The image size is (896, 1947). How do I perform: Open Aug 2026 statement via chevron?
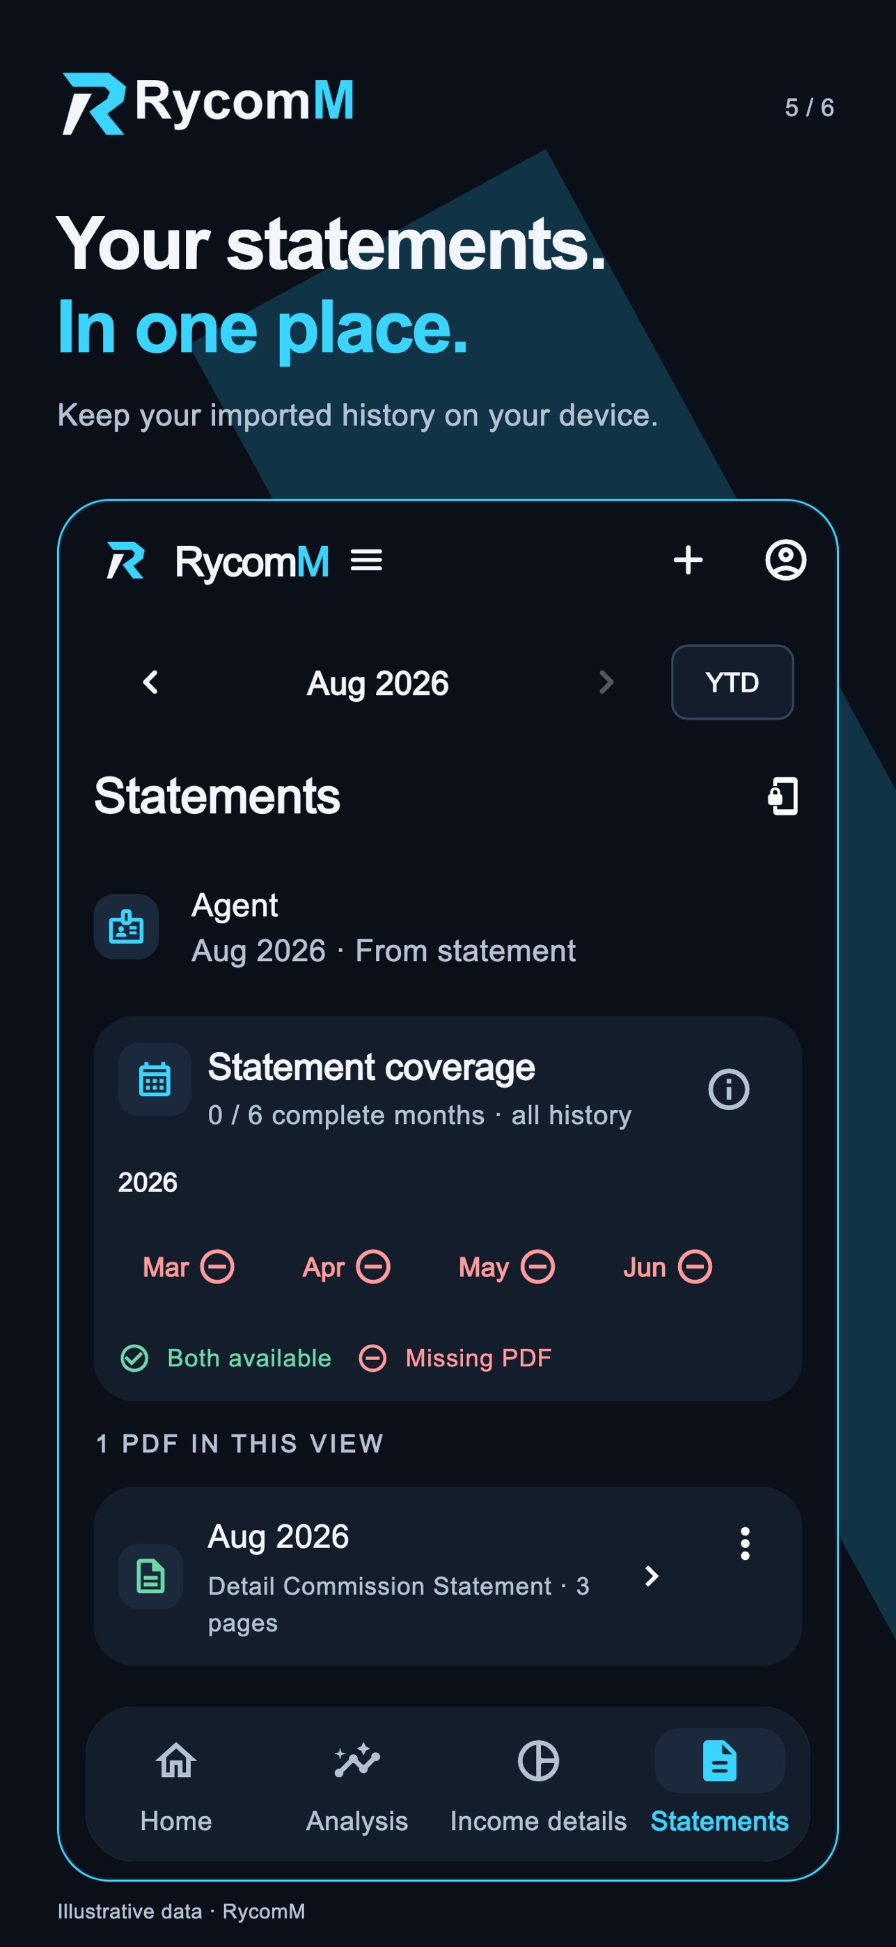651,1576
